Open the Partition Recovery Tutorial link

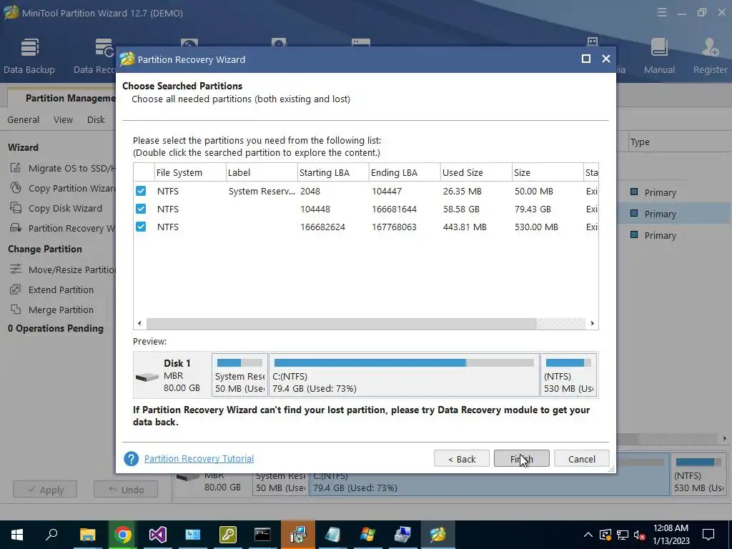tap(199, 458)
